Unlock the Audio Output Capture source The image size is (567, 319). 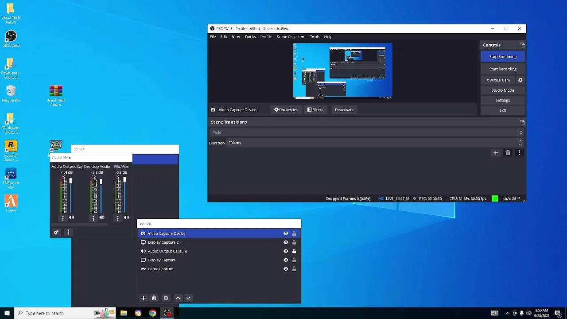click(294, 251)
